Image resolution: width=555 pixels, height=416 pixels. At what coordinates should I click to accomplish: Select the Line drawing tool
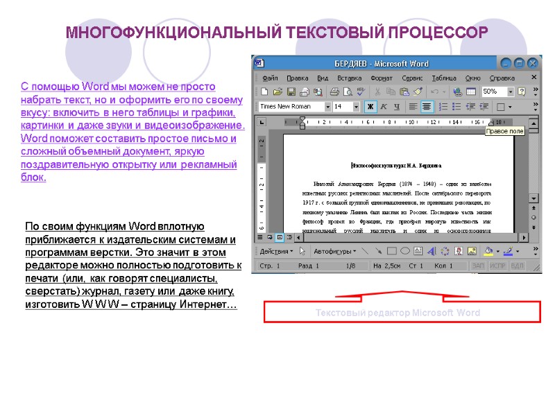pyautogui.click(x=365, y=251)
